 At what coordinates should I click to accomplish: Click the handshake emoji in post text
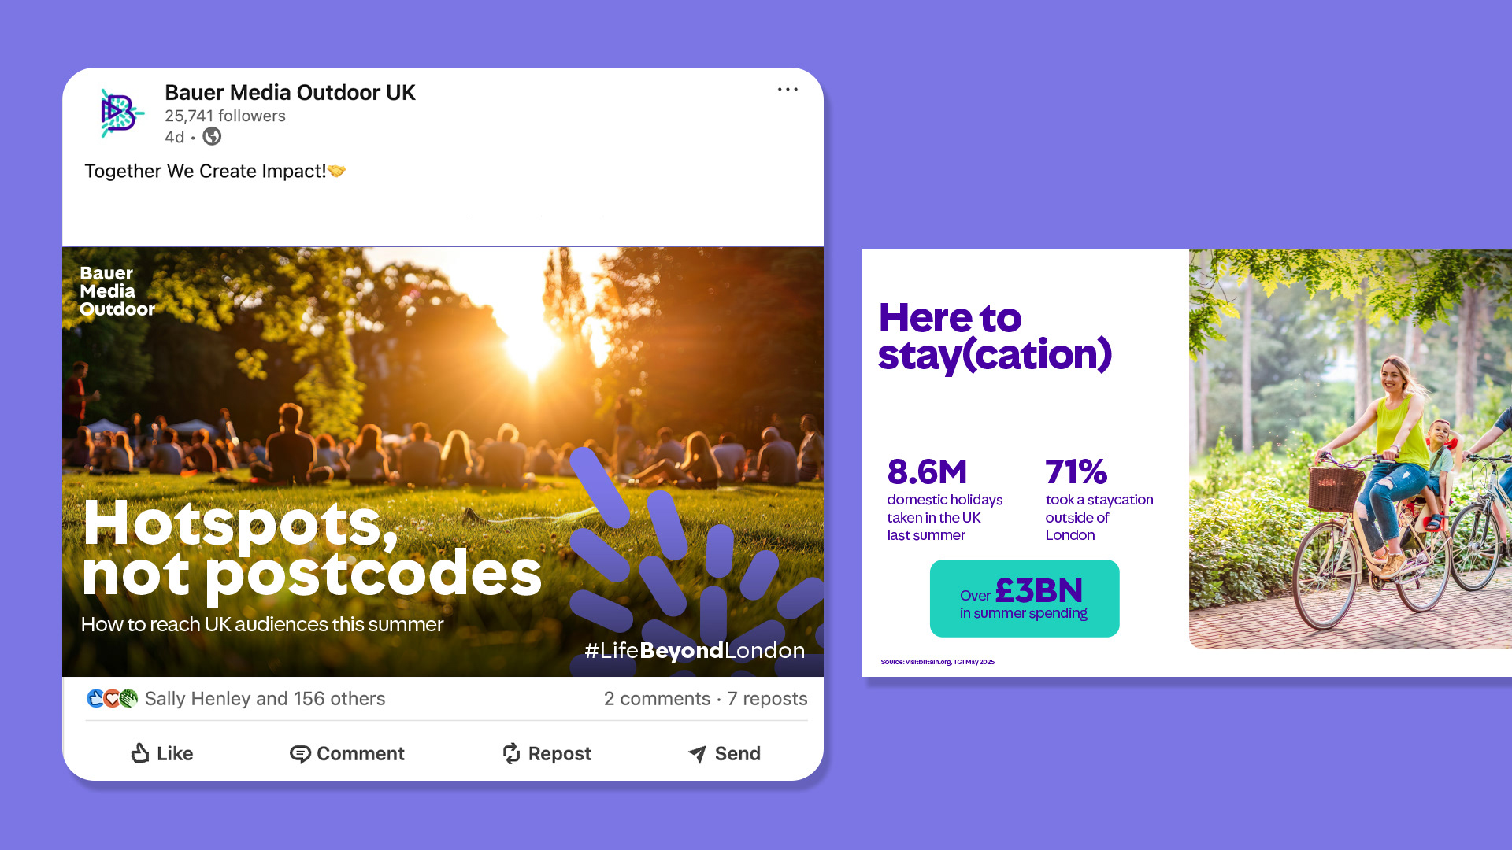click(x=337, y=171)
